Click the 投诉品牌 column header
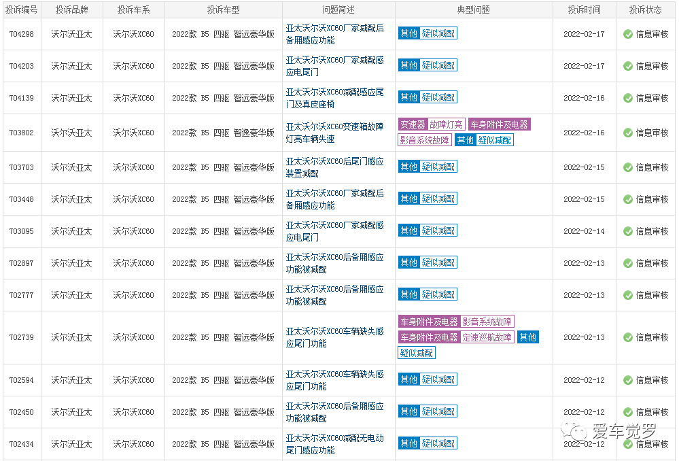Screen dimensions: 679x461 [x=72, y=10]
